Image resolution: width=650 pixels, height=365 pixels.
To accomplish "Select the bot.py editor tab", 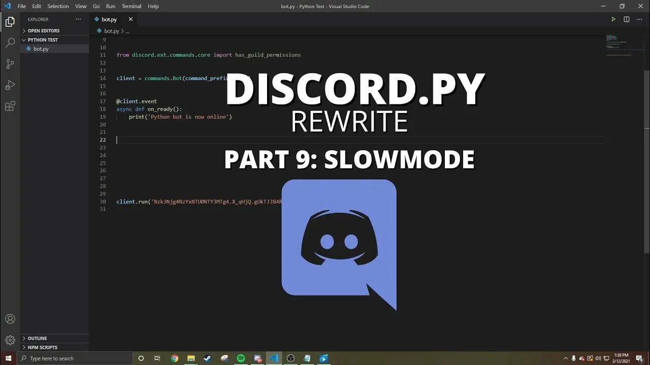I will (x=113, y=19).
